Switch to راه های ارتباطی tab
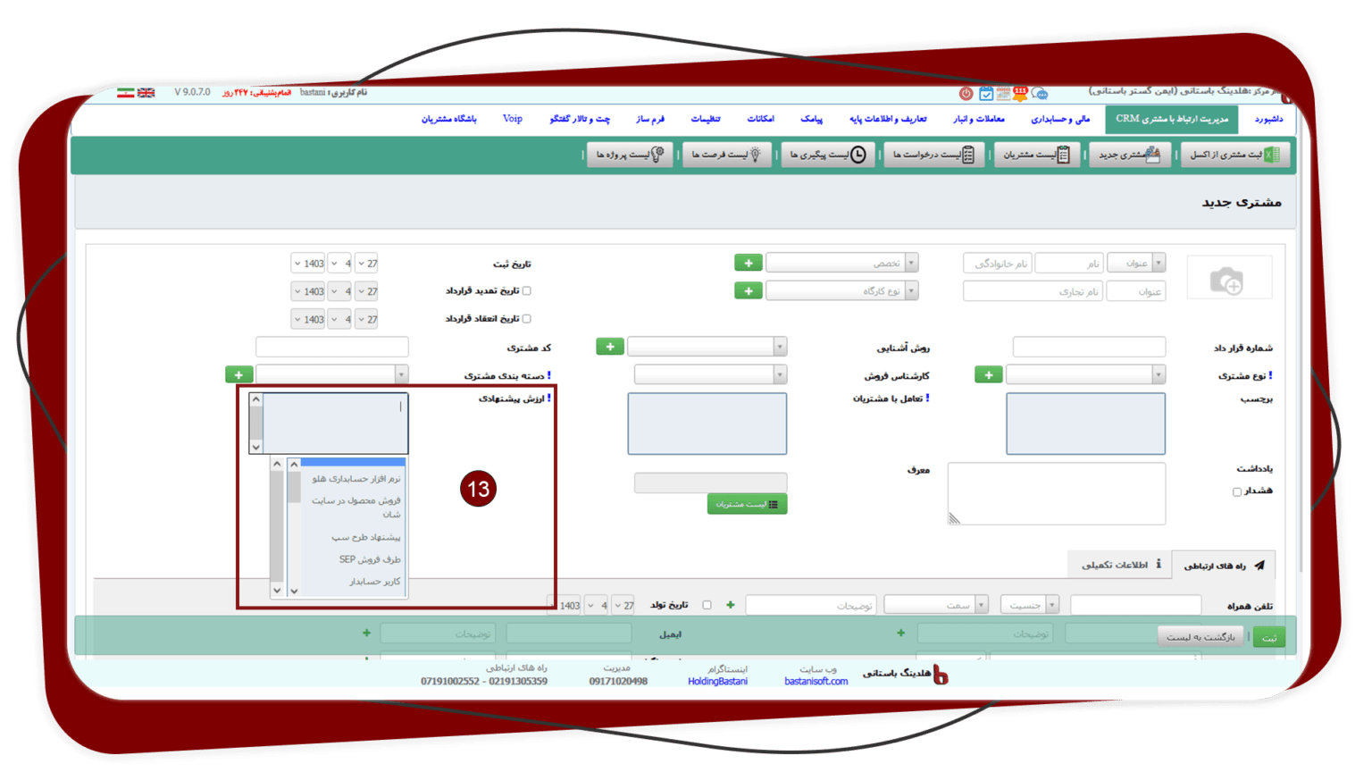 point(1223,565)
